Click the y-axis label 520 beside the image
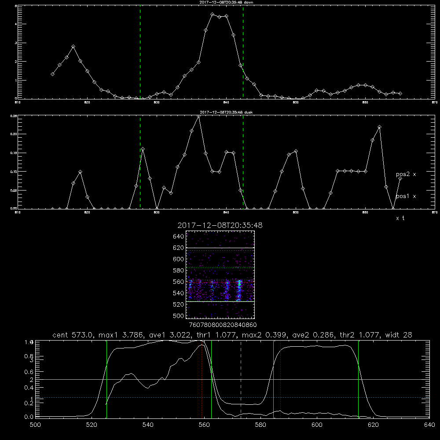 click(179, 304)
